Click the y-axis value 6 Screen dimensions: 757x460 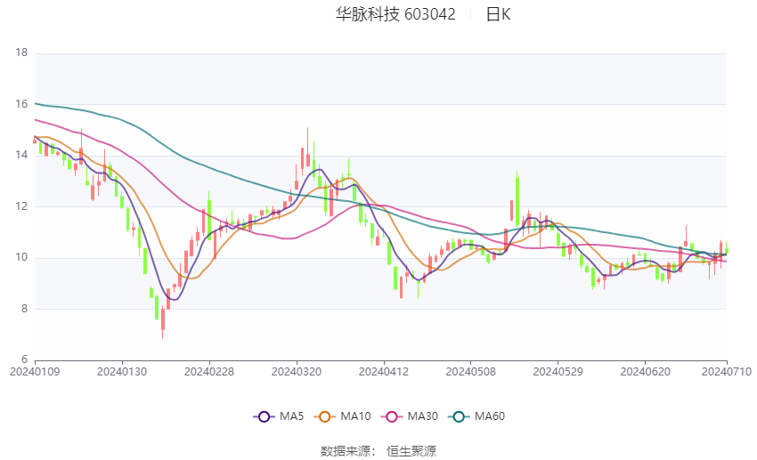point(24,359)
